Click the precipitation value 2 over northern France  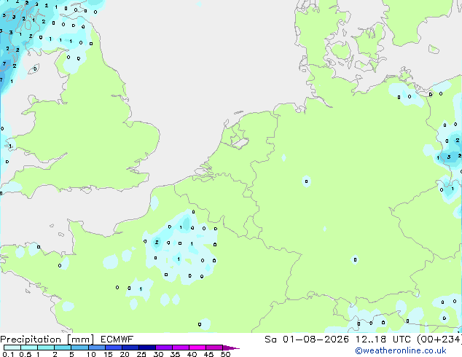coord(157,242)
